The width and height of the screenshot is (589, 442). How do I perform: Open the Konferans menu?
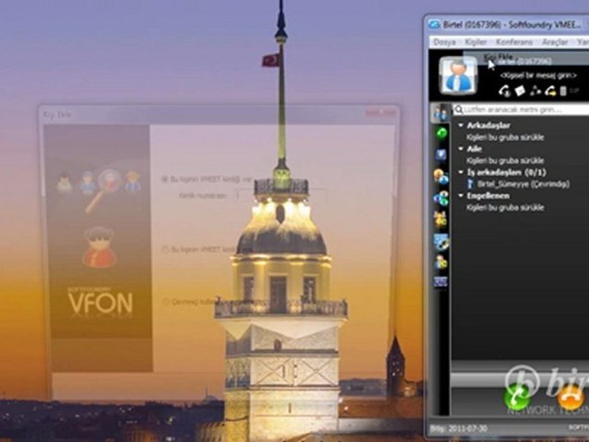click(514, 42)
